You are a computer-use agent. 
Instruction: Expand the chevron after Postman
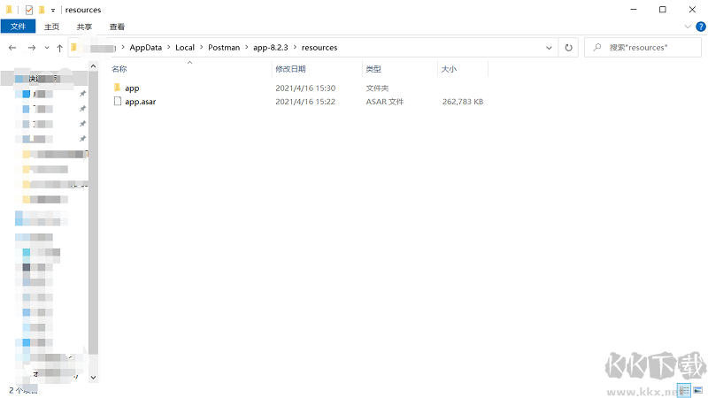click(247, 48)
